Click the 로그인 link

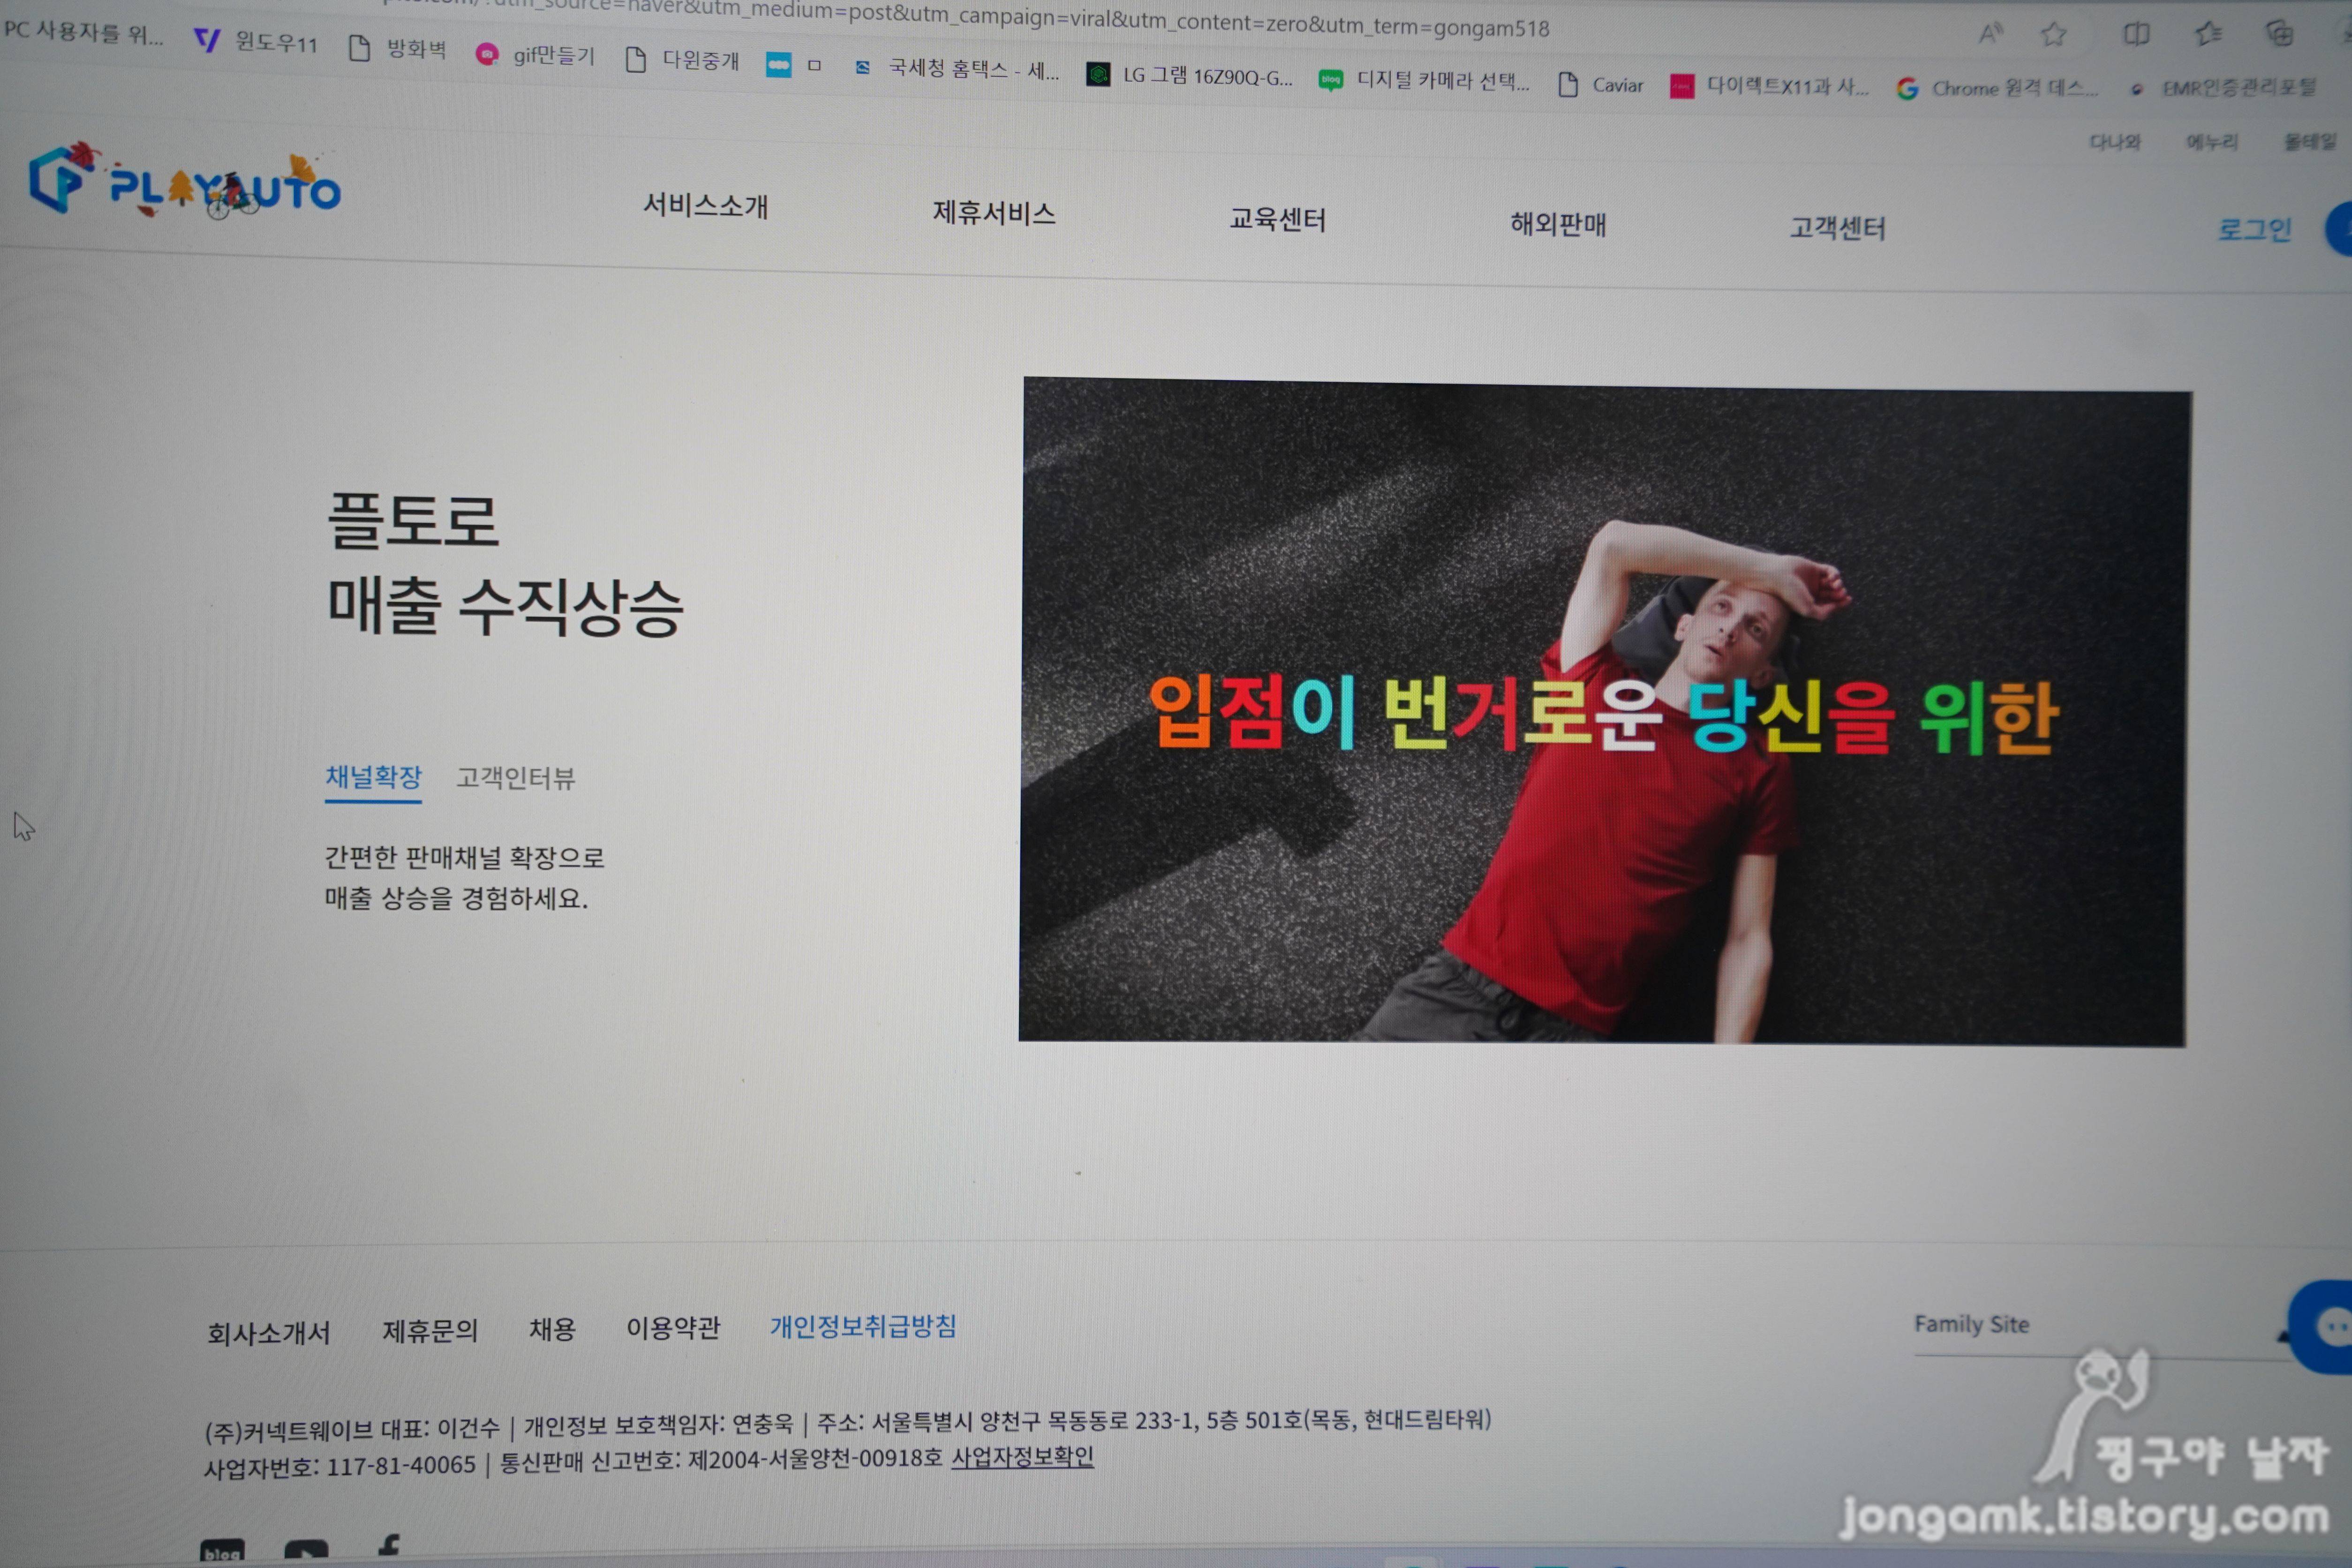tap(2254, 230)
